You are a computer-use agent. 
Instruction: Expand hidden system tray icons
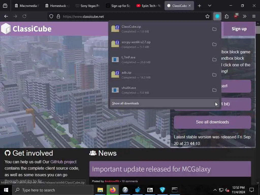(x=215, y=190)
